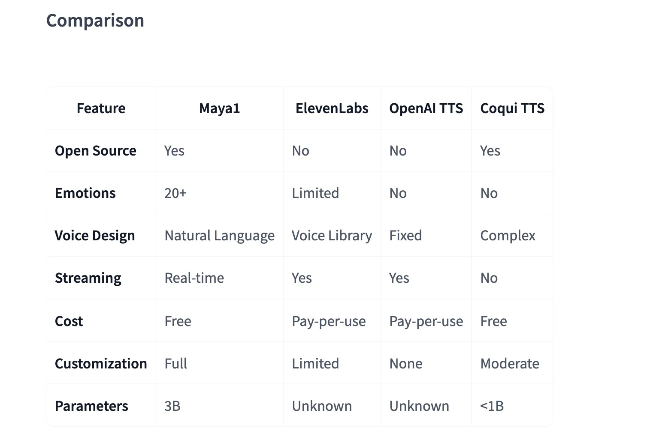Click the Complex voice design cell
647x443 pixels.
click(x=508, y=236)
